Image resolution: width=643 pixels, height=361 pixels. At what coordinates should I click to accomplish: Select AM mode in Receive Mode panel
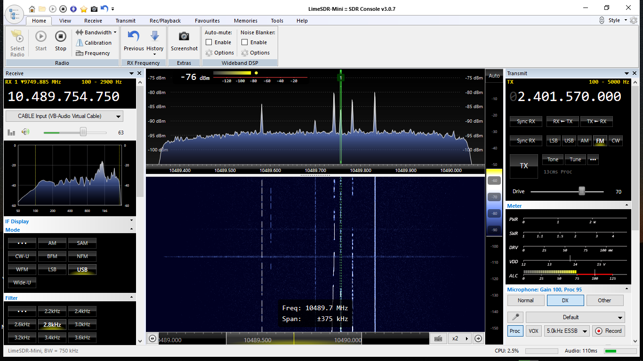coord(52,243)
